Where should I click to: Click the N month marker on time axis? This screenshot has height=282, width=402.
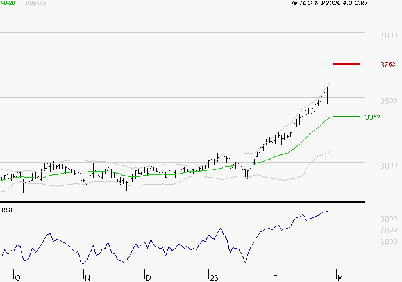(x=87, y=278)
